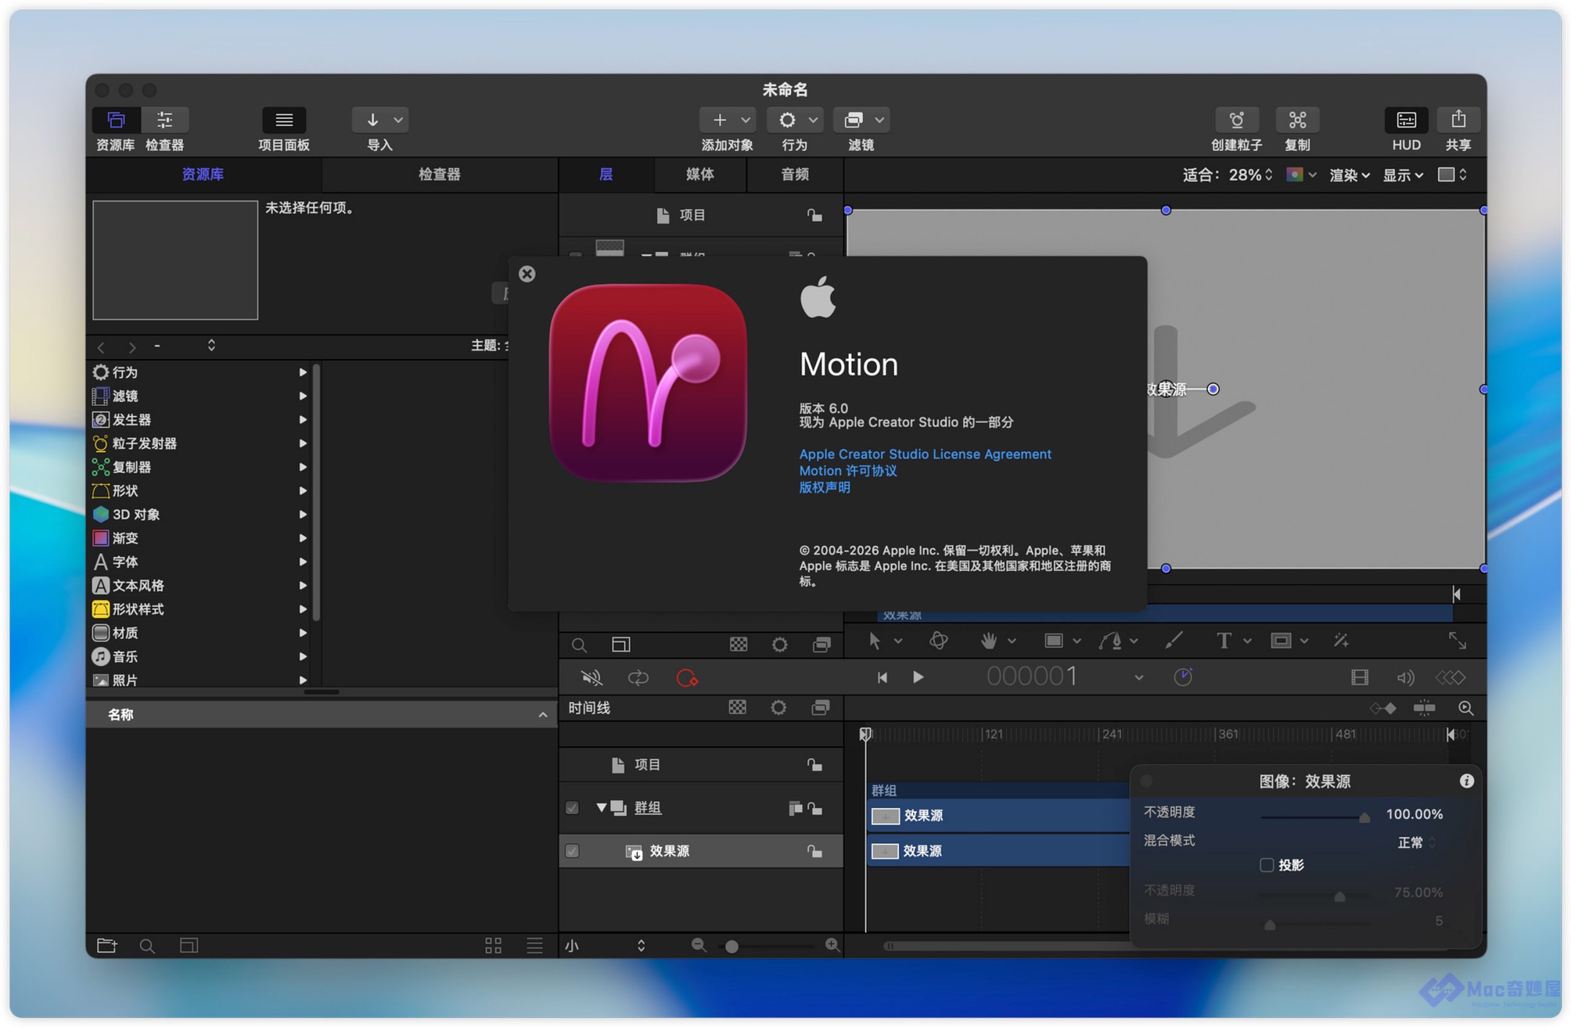Open Apple Creator Studio License Agreement link
This screenshot has width=1571, height=1027.
pos(925,454)
